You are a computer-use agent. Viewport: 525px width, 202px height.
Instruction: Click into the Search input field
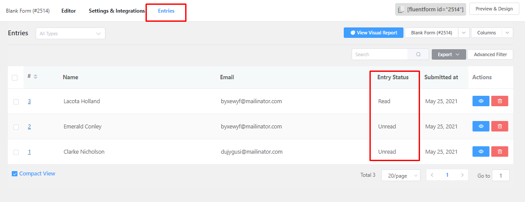(x=379, y=54)
